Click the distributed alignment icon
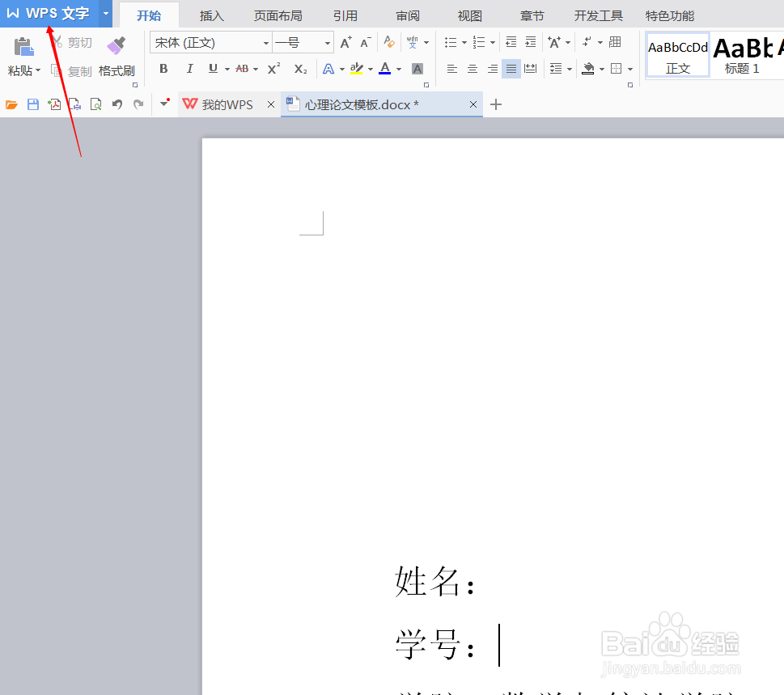The width and height of the screenshot is (784, 695). click(531, 69)
